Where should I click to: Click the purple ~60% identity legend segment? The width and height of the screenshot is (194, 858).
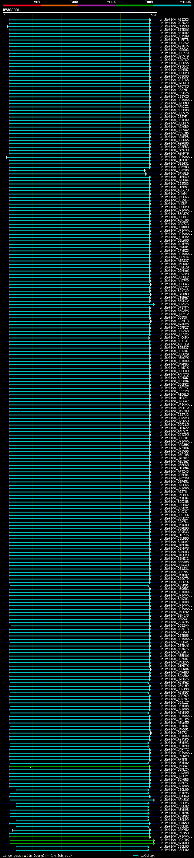pos(97,5)
